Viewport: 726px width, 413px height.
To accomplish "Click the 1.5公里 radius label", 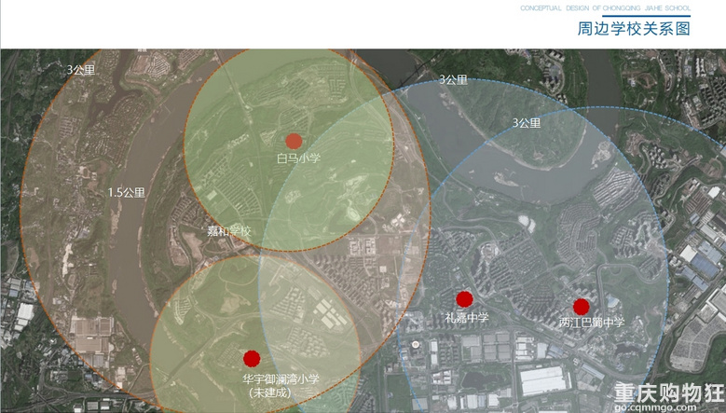I will (127, 193).
